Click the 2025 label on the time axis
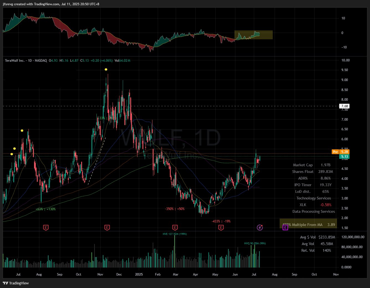370x288 pixels. pos(139,274)
